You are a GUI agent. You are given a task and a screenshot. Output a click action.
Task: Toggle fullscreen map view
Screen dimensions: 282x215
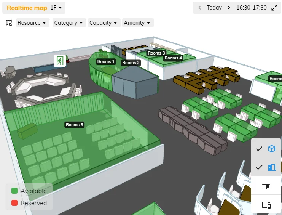pos(274,8)
